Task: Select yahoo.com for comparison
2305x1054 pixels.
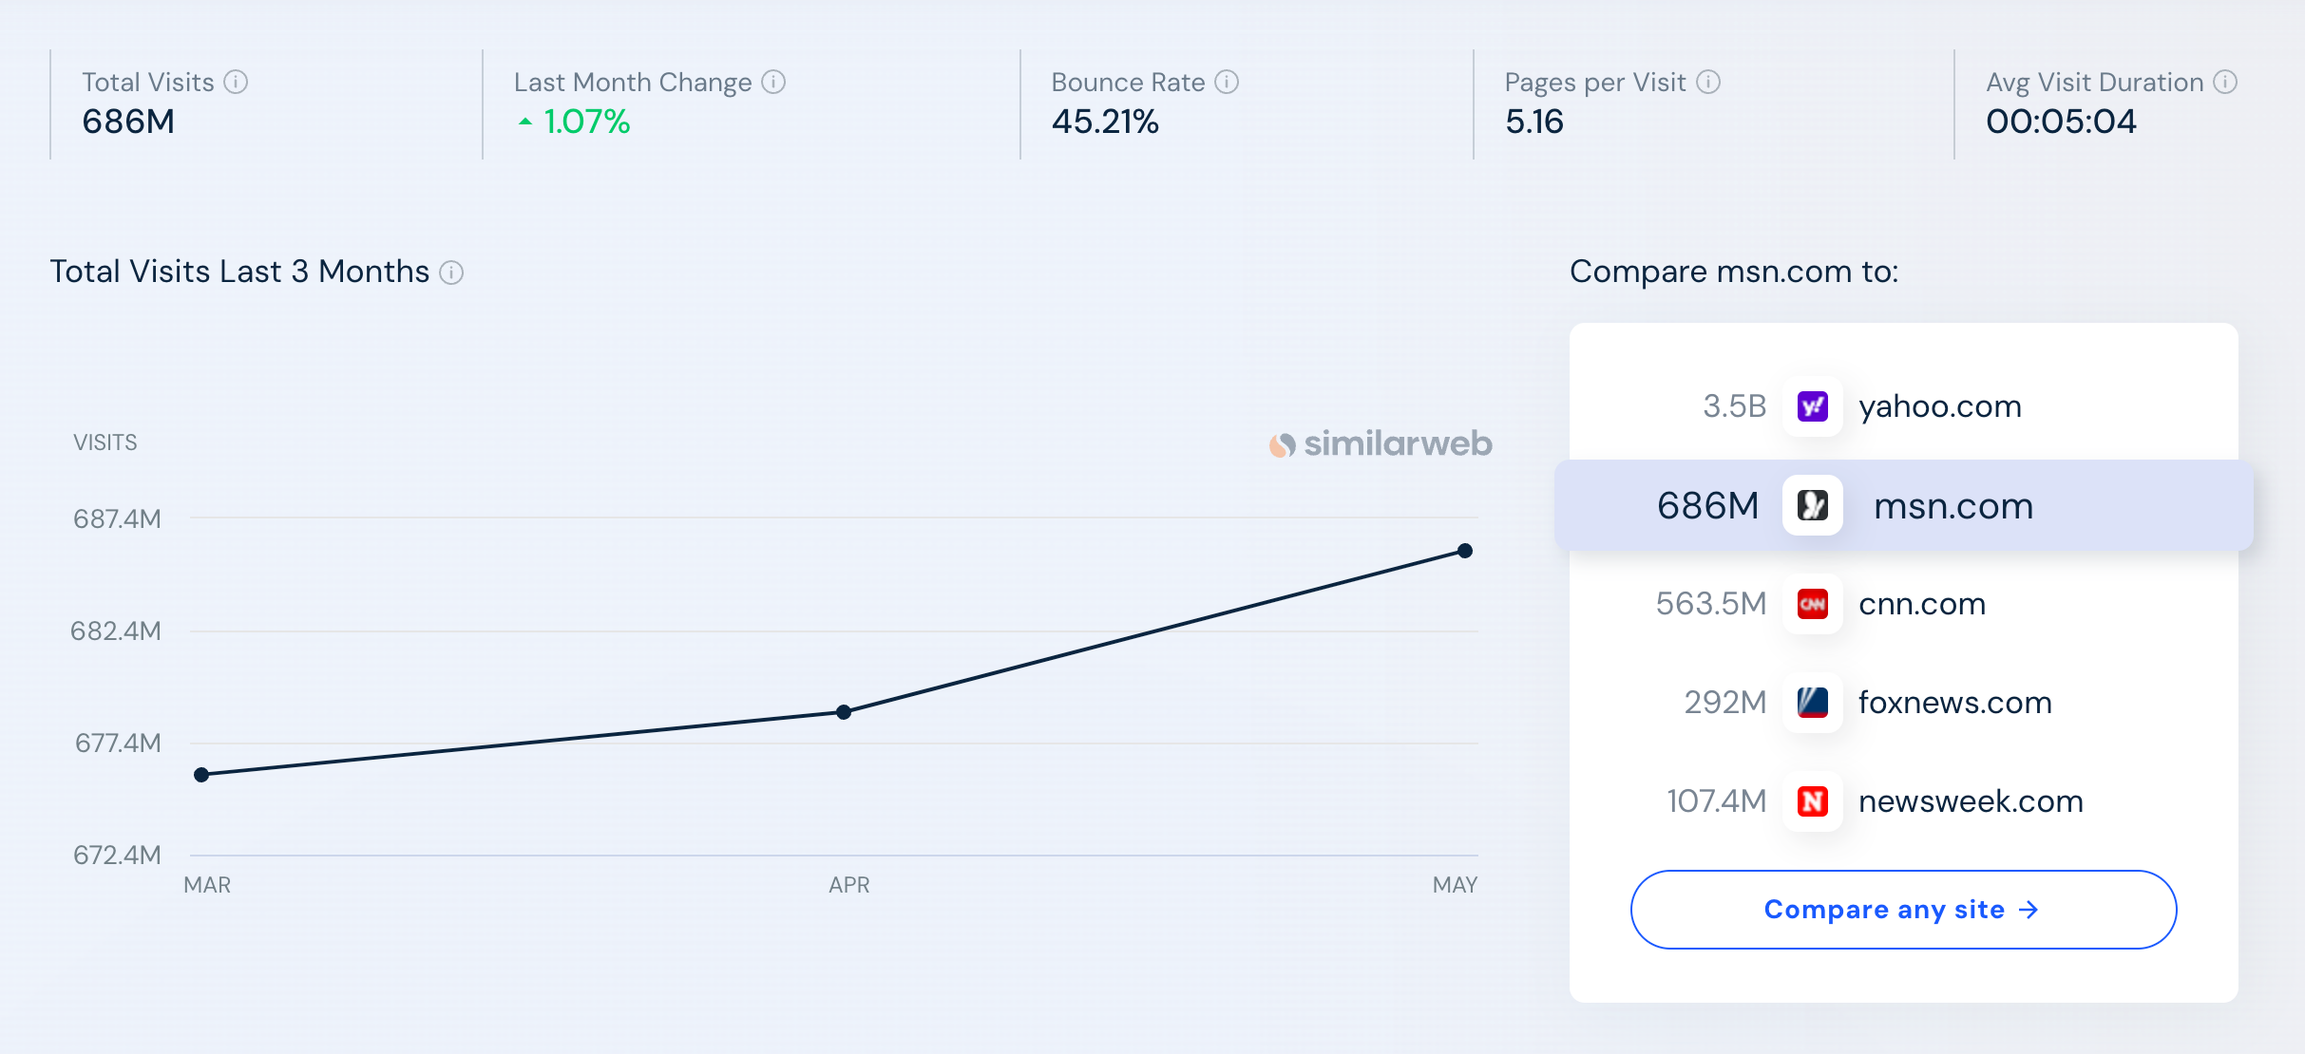Action: pos(1939,406)
